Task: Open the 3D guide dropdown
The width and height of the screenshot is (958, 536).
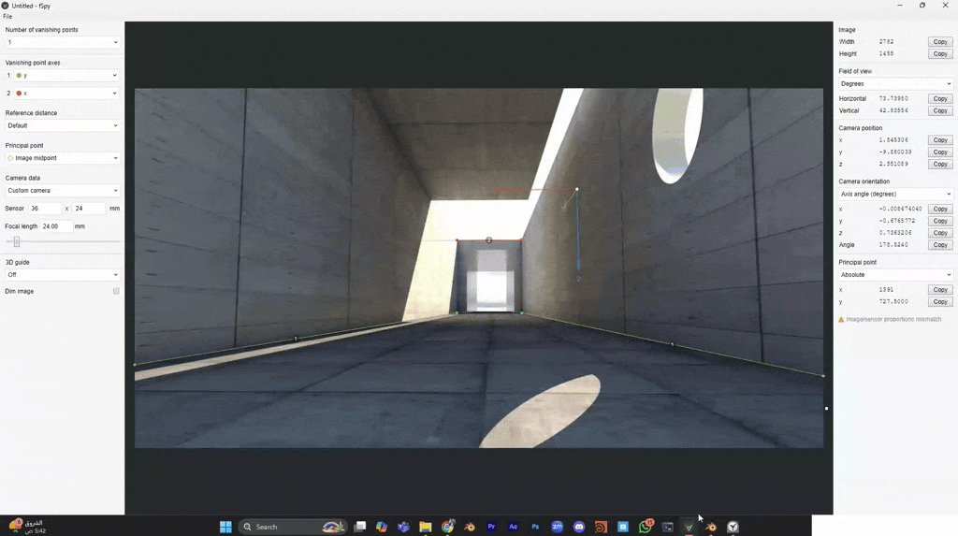Action: pyautogui.click(x=63, y=275)
